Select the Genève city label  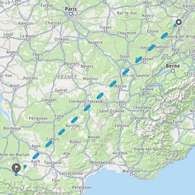click(147, 89)
